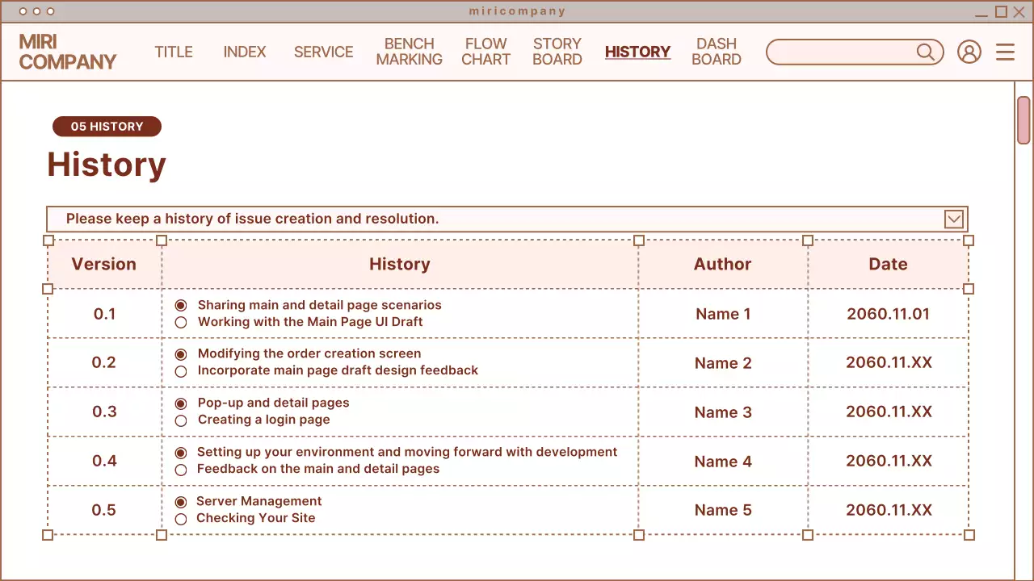
Task: Open the user profile icon
Action: pyautogui.click(x=969, y=52)
